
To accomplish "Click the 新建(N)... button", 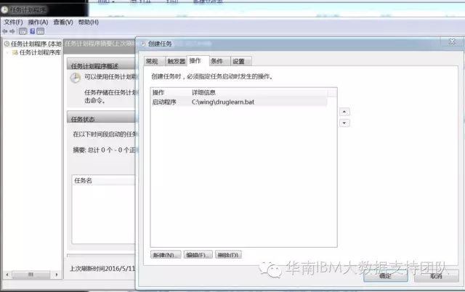I will click(x=166, y=255).
